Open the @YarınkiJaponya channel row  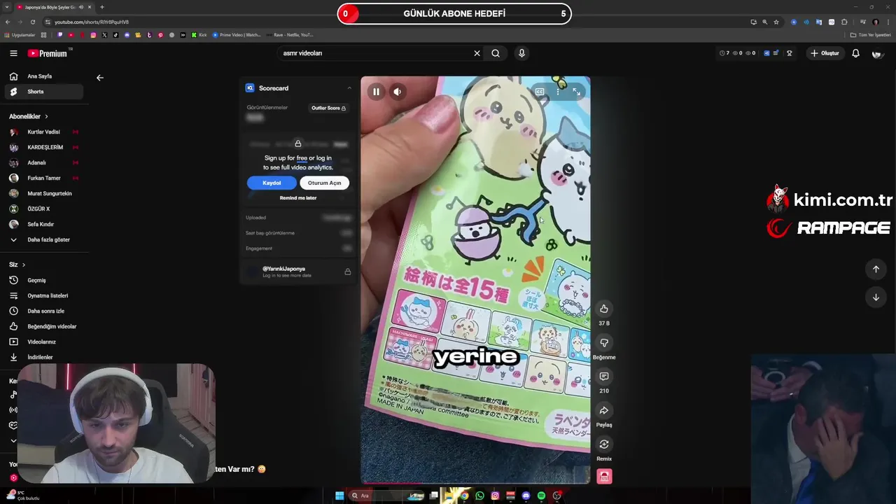(298, 272)
